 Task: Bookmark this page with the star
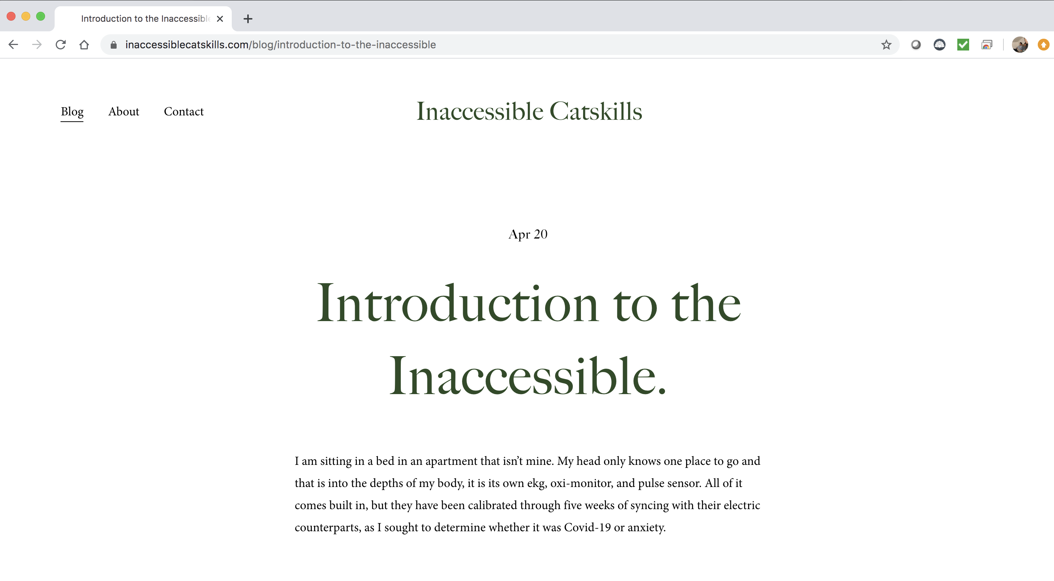(x=886, y=45)
